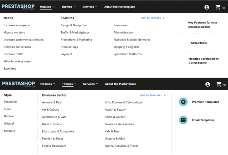Expand Themes dropdown in the lower header
This screenshot has width=228, height=155.
pos(69,84)
